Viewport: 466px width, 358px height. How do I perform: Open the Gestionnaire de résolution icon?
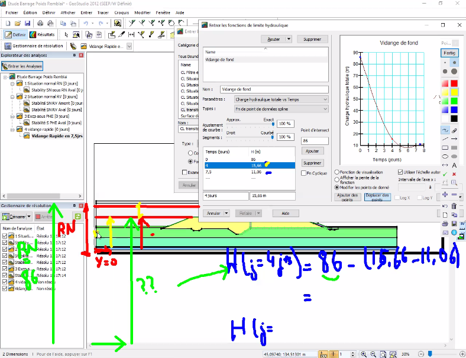click(8, 46)
